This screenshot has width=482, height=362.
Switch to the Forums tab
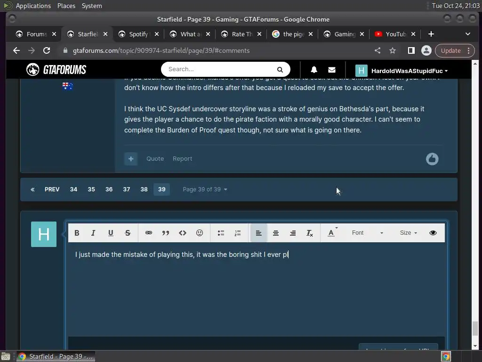[x=36, y=34]
